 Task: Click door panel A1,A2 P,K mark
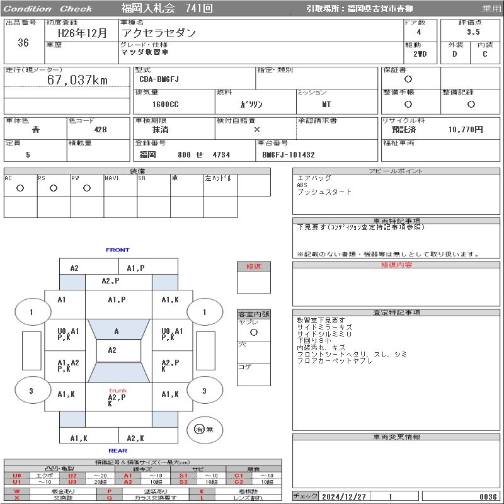[68, 366]
